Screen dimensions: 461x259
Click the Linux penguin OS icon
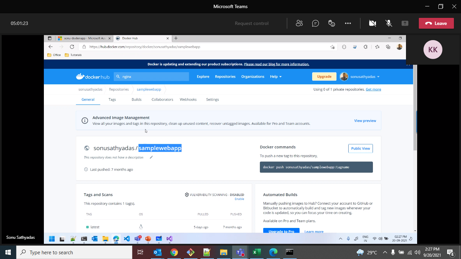pyautogui.click(x=141, y=227)
